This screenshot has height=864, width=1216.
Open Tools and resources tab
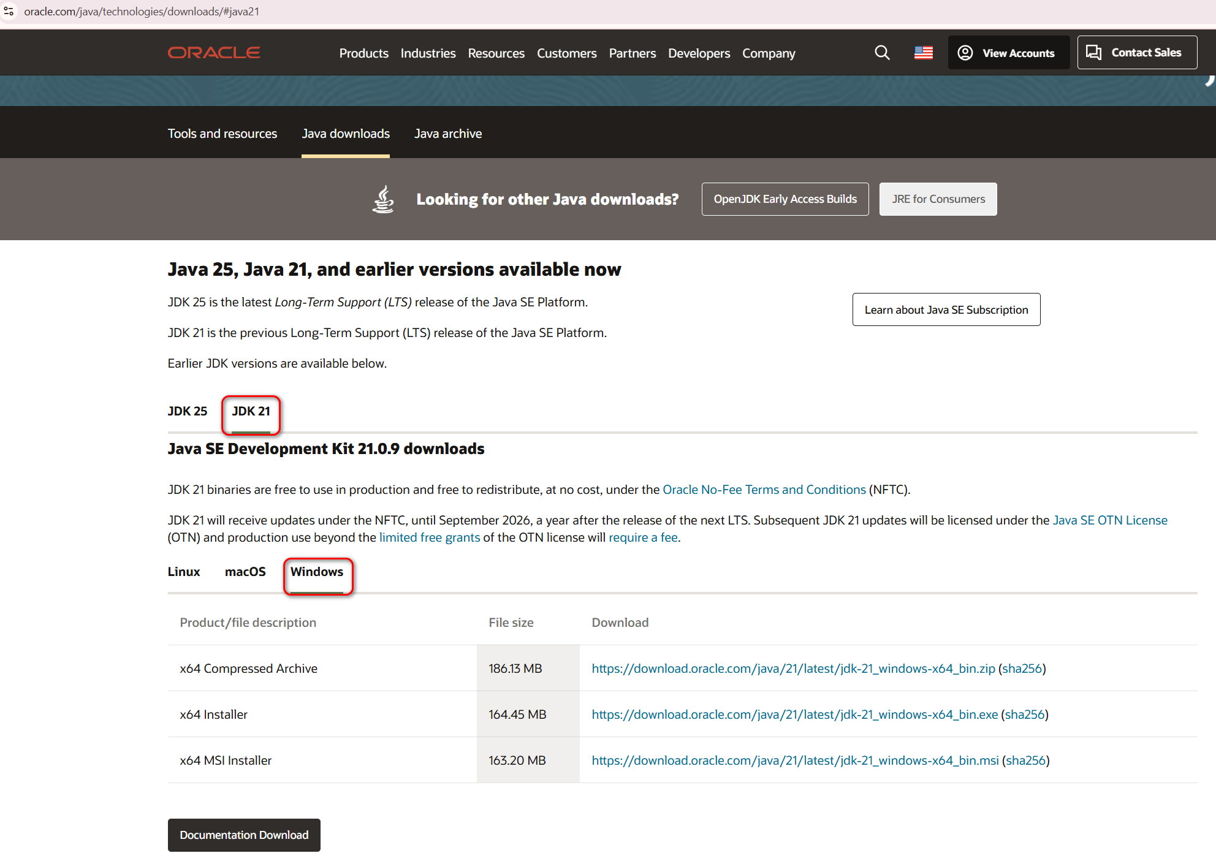coord(222,134)
